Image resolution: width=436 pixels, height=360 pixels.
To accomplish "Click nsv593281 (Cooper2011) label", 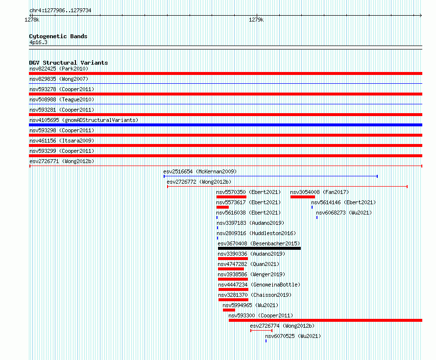I will 62,110.
